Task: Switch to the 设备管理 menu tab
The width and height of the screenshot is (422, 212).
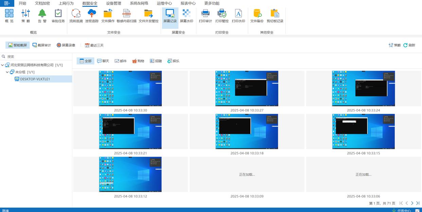Action: (x=113, y=3)
